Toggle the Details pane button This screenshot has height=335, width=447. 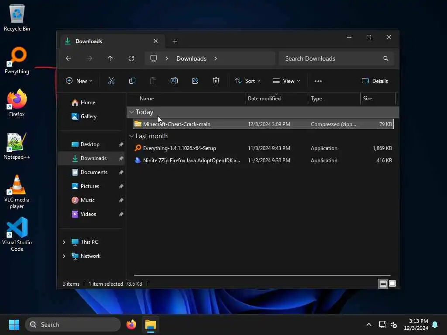[375, 81]
